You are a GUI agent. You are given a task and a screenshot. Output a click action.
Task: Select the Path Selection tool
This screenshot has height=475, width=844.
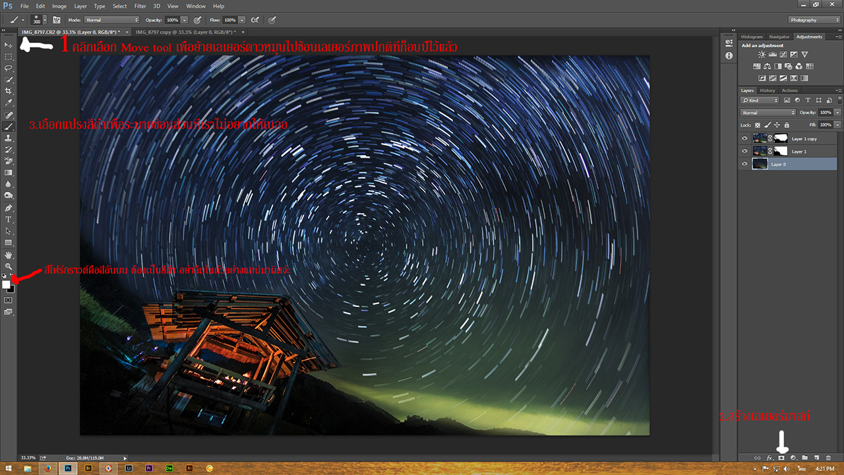9,231
